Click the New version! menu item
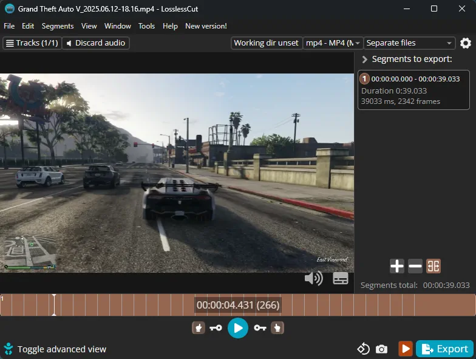 (x=206, y=26)
